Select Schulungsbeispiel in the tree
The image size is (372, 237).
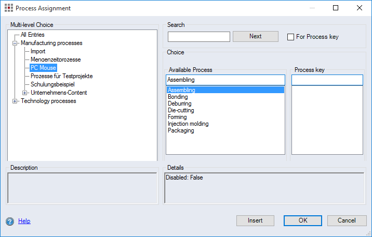[x=52, y=84]
